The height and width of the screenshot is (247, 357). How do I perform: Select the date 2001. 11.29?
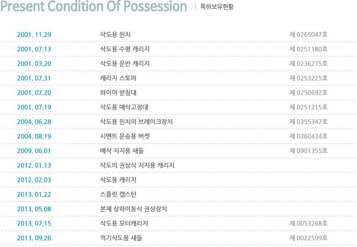pyautogui.click(x=34, y=34)
